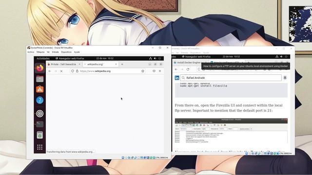Go back in right Firefox window
312x175 pixels.
coord(176,69)
